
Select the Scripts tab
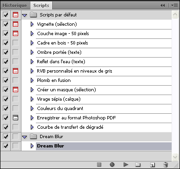tap(41, 6)
